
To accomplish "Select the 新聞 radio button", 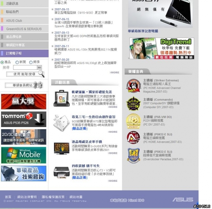I will pos(17,62).
